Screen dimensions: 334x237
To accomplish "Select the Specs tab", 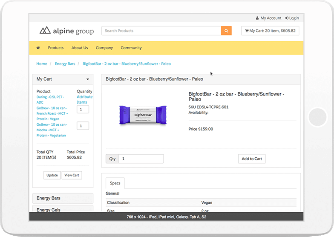I will point(115,183).
